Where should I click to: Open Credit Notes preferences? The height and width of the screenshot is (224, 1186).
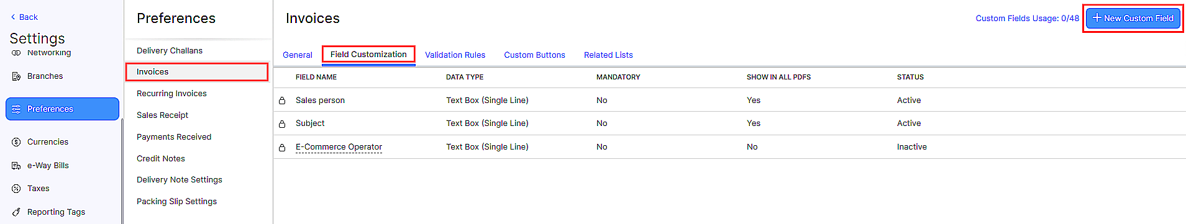[x=161, y=159]
